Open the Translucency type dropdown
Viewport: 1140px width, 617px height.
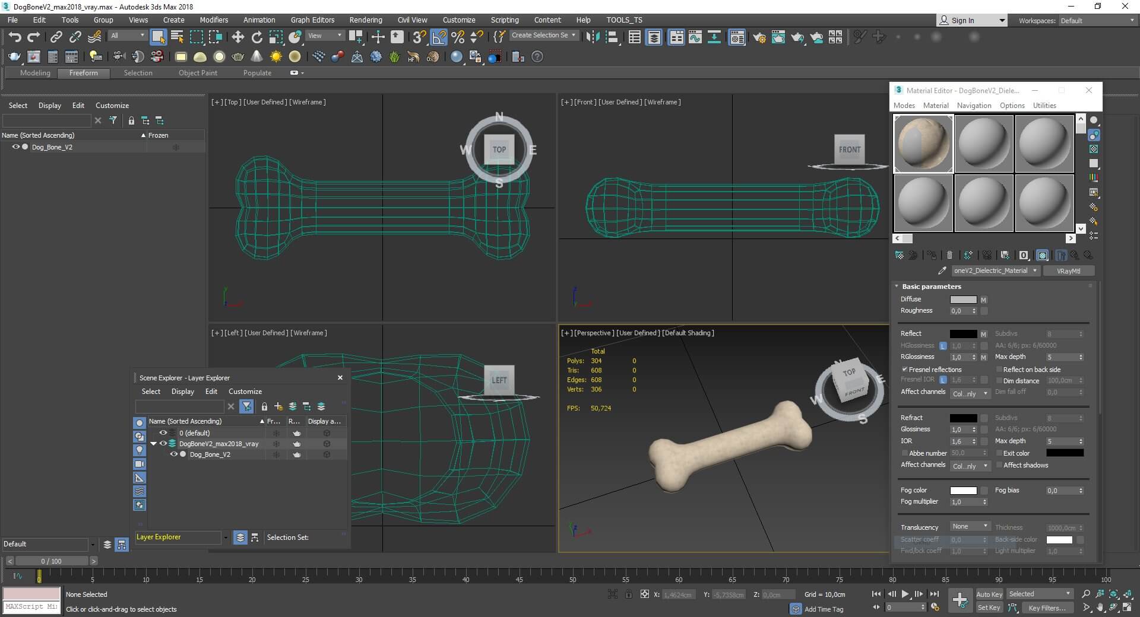tap(970, 527)
